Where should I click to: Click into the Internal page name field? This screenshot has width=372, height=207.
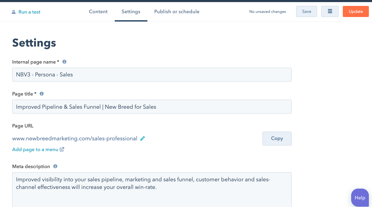tap(152, 75)
